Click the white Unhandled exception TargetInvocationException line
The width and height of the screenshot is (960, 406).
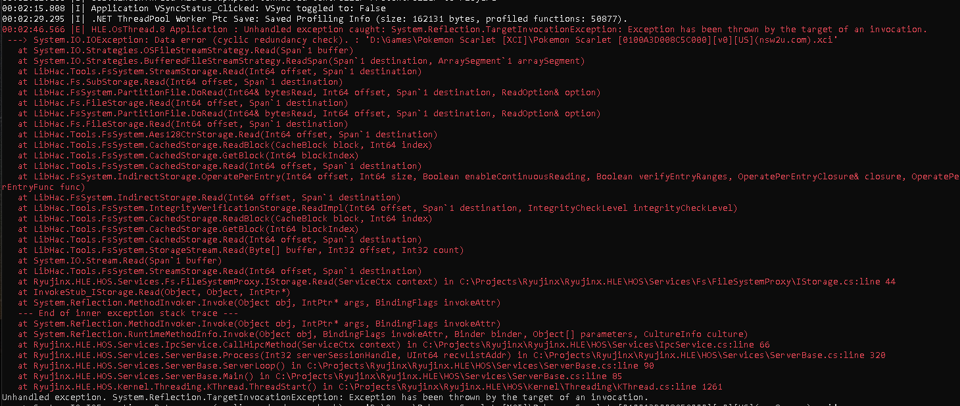click(x=325, y=397)
